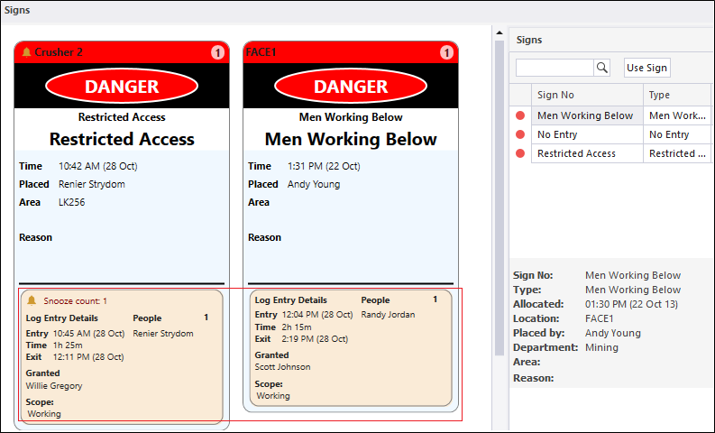Click the '10:42 AM (28 Oct)' time value
This screenshot has height=433, width=715.
[x=98, y=166]
